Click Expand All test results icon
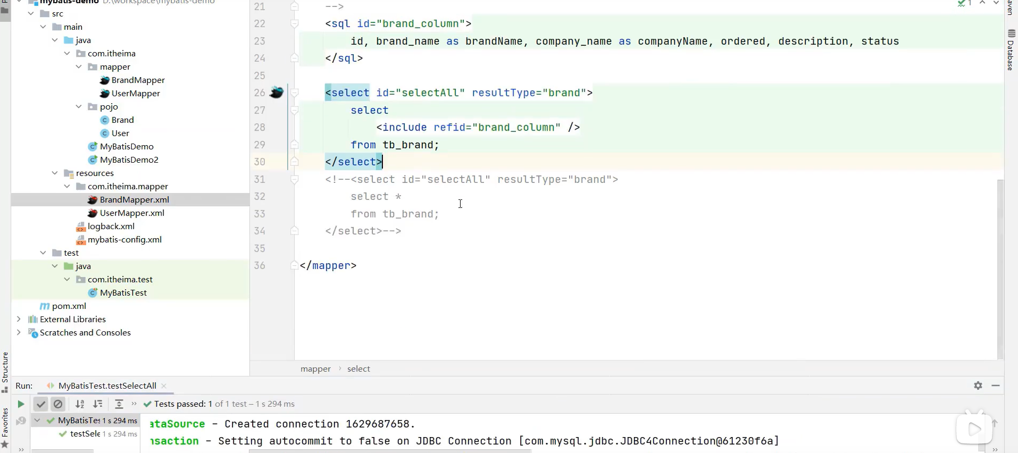1018x453 pixels. coord(119,404)
